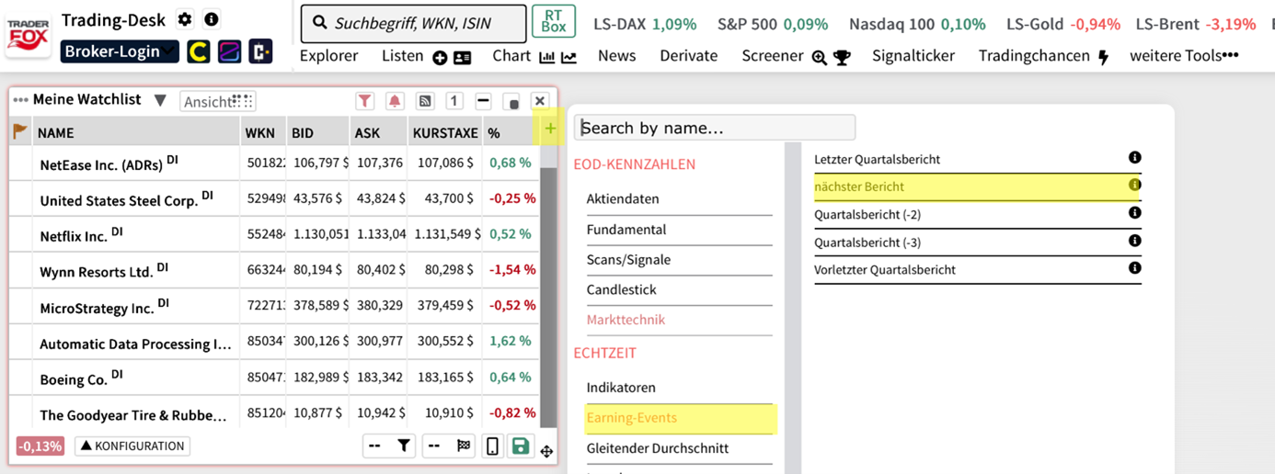This screenshot has width=1275, height=474.
Task: Open the Ansicht view selector
Action: coord(217,101)
